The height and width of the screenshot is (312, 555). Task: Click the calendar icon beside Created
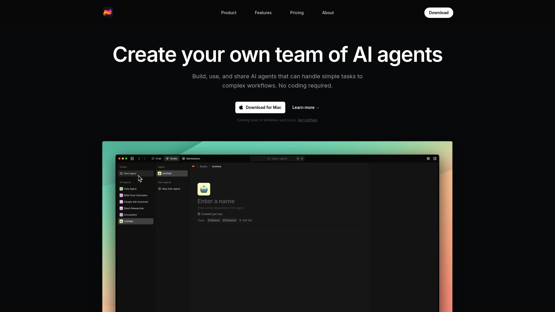[199, 214]
